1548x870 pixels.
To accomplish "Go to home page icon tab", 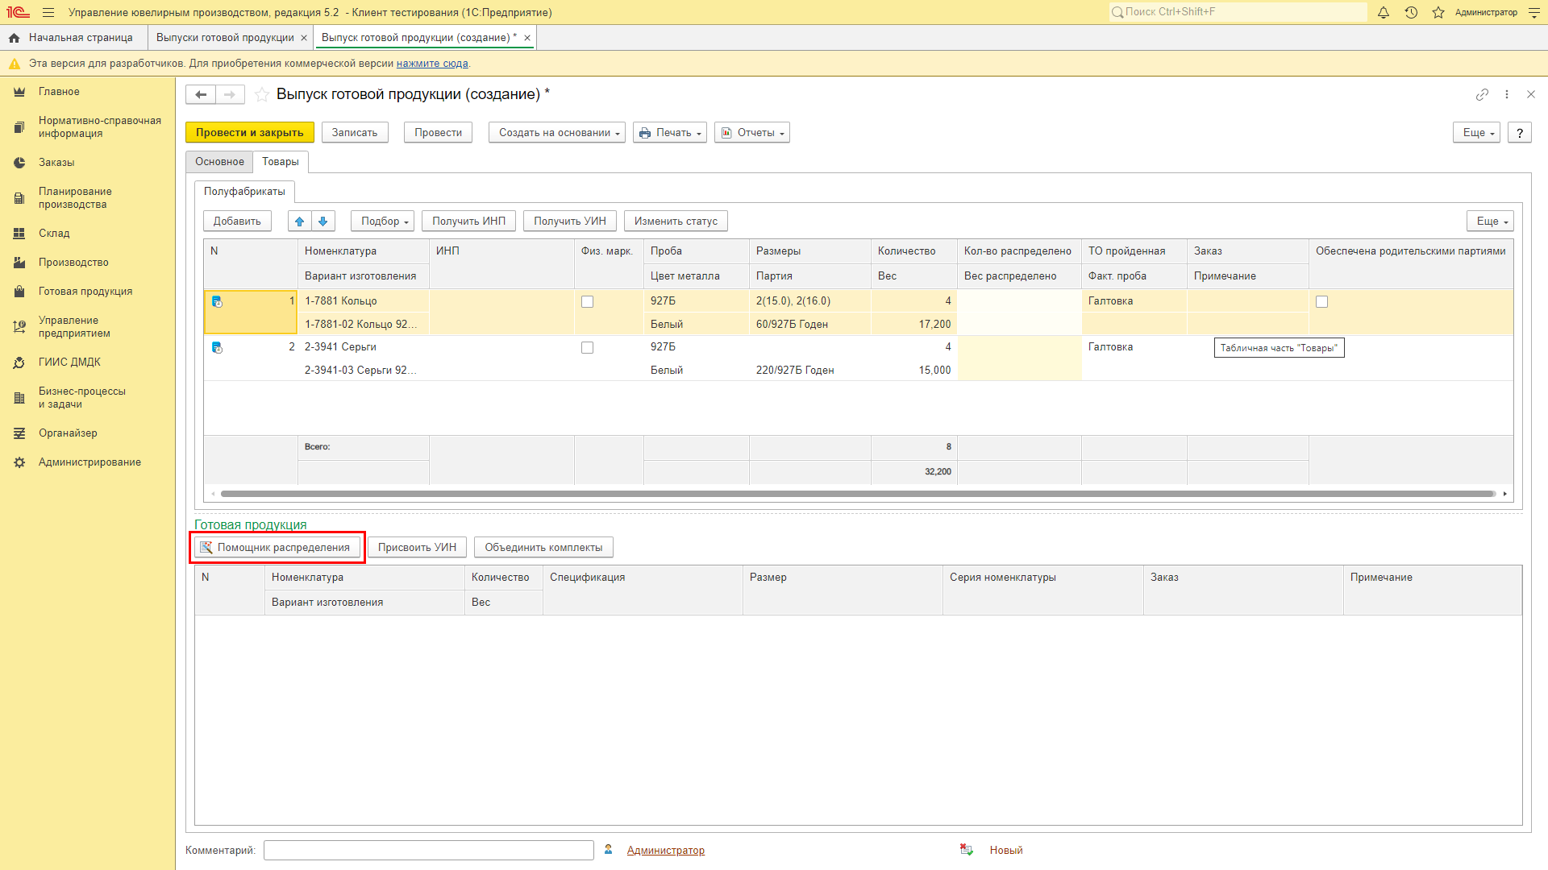I will (14, 38).
